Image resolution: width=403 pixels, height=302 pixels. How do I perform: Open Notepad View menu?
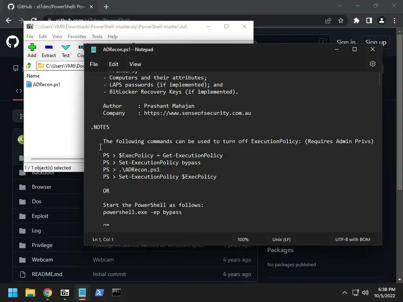pos(135,64)
